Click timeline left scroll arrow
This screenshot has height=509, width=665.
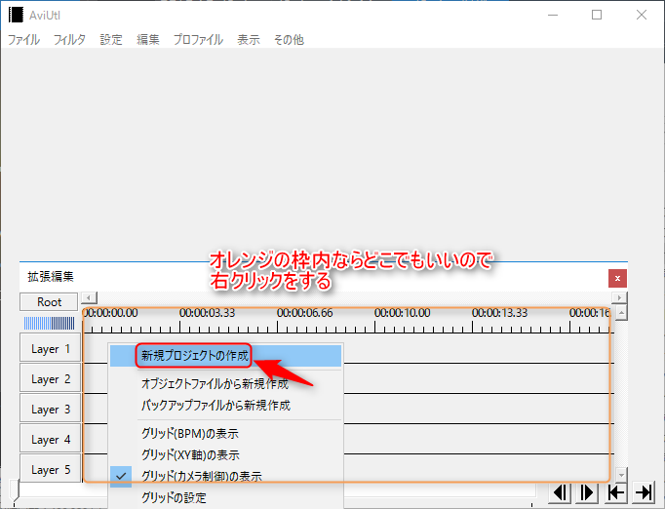89,297
